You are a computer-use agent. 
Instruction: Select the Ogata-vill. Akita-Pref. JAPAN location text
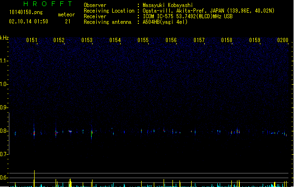184,11
